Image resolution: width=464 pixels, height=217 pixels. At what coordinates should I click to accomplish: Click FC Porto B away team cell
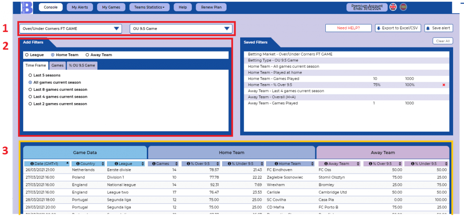point(329,207)
